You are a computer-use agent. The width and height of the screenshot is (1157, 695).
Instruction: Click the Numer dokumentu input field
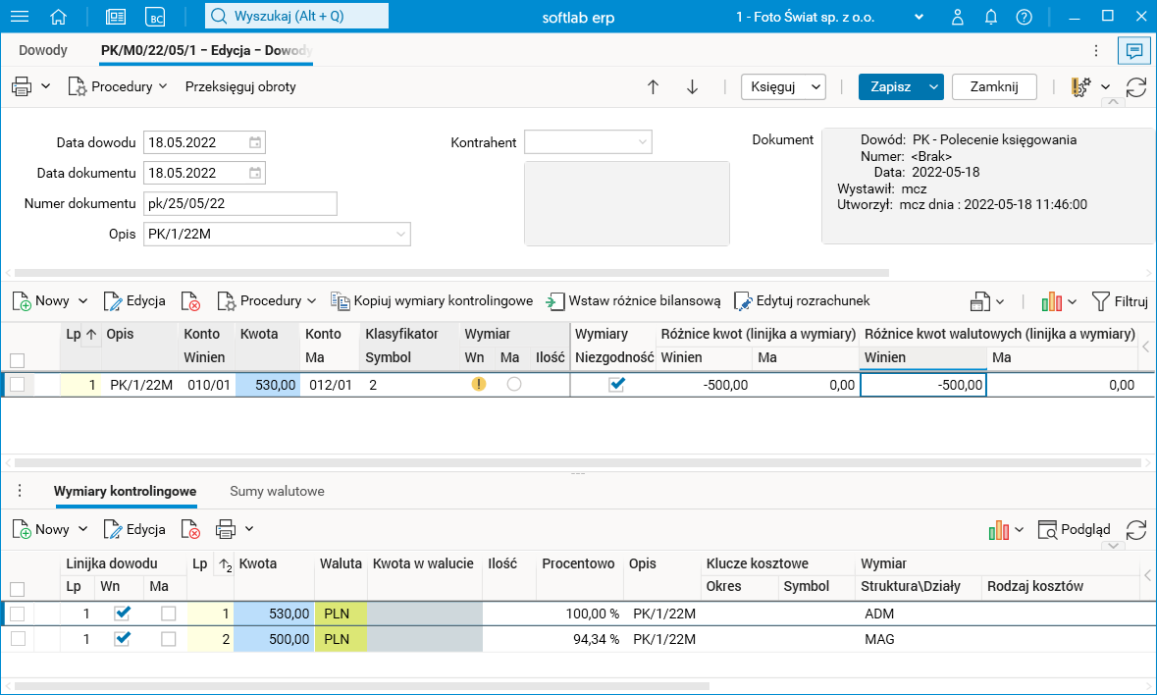tap(239, 203)
